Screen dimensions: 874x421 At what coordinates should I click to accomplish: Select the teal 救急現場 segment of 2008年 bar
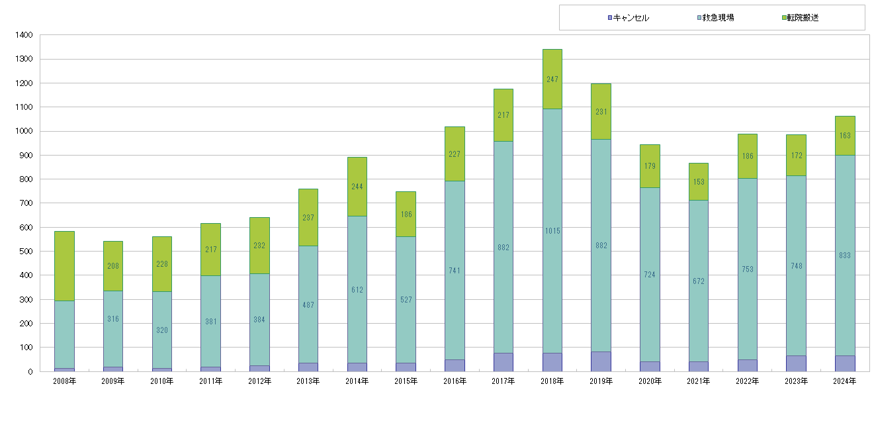tap(64, 334)
